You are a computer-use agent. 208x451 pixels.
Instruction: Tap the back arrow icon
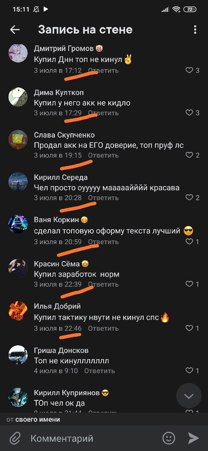tap(15, 30)
